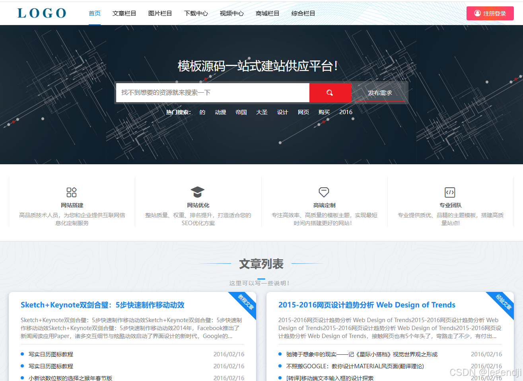Click the 网站搭建 grid icon

(x=72, y=192)
